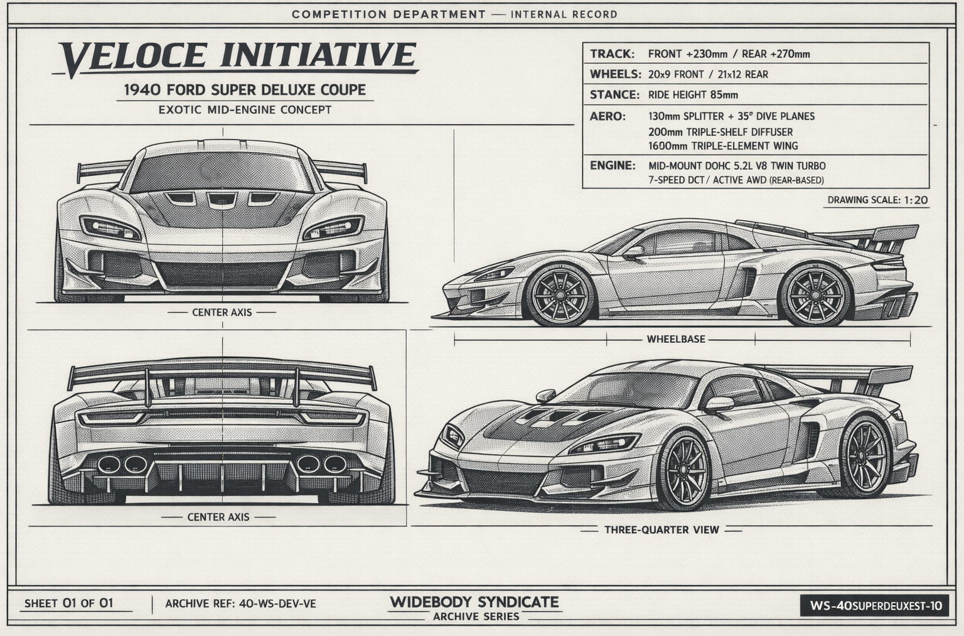Click 'RIDE HEIGHT 85mm' value
Viewport: 964px width, 636px height.
[x=693, y=95]
